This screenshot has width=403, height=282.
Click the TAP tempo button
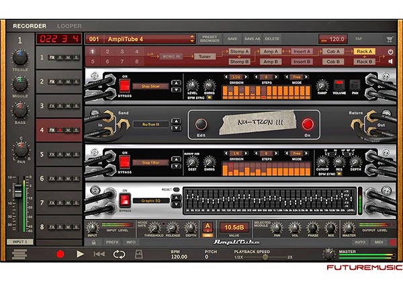pos(359,39)
